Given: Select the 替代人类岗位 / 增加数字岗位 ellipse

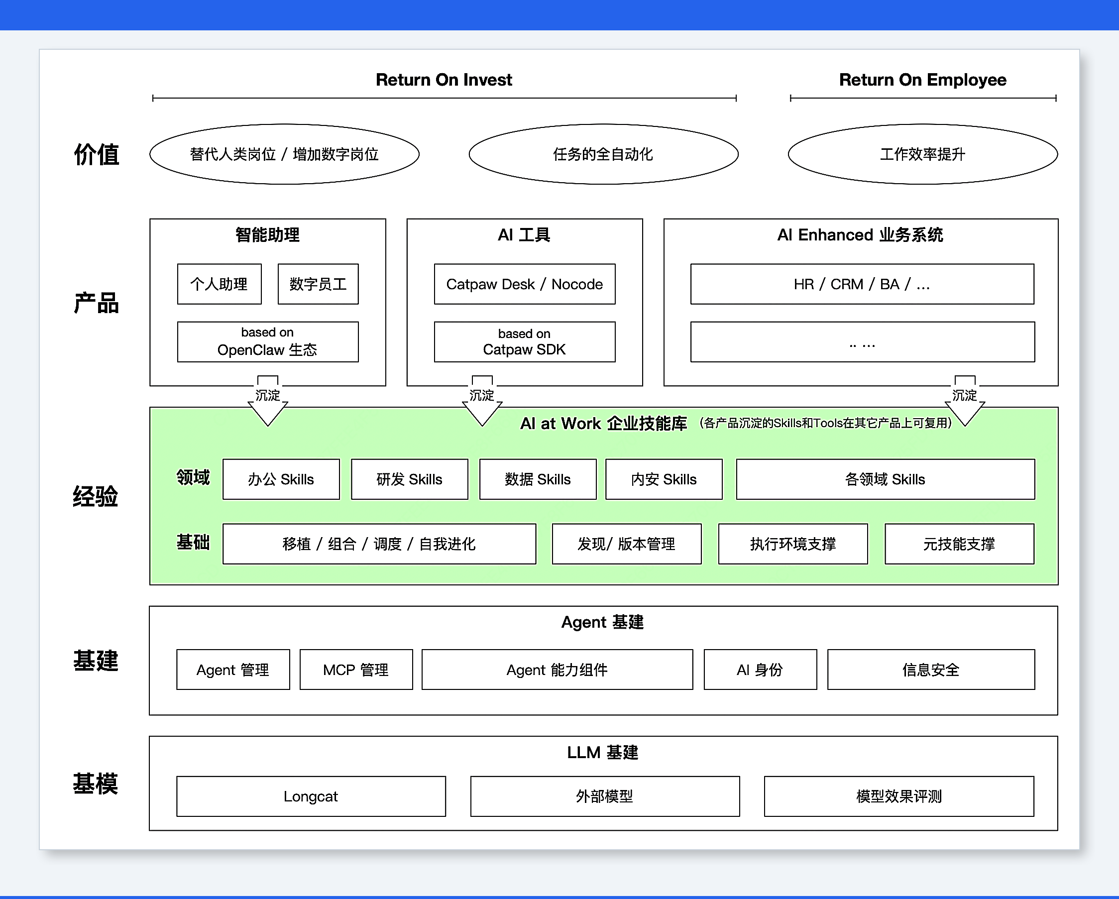Looking at the screenshot, I should tap(284, 154).
